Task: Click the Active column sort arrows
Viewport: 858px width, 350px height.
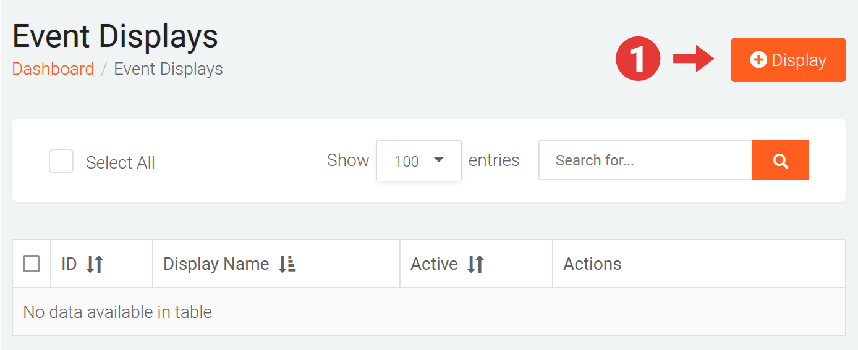Action: pyautogui.click(x=475, y=264)
